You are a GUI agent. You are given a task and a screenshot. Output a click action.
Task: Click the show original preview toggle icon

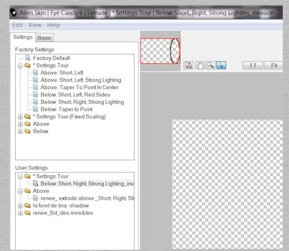pos(188,65)
